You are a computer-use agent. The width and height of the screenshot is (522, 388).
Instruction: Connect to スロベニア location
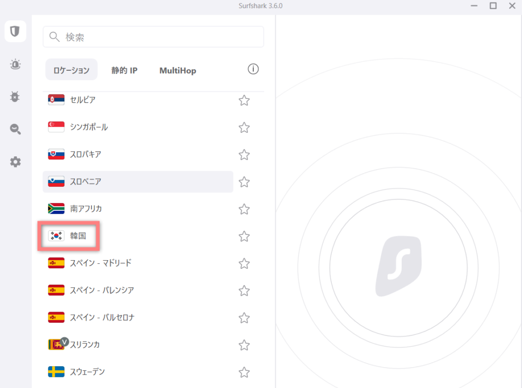point(138,182)
